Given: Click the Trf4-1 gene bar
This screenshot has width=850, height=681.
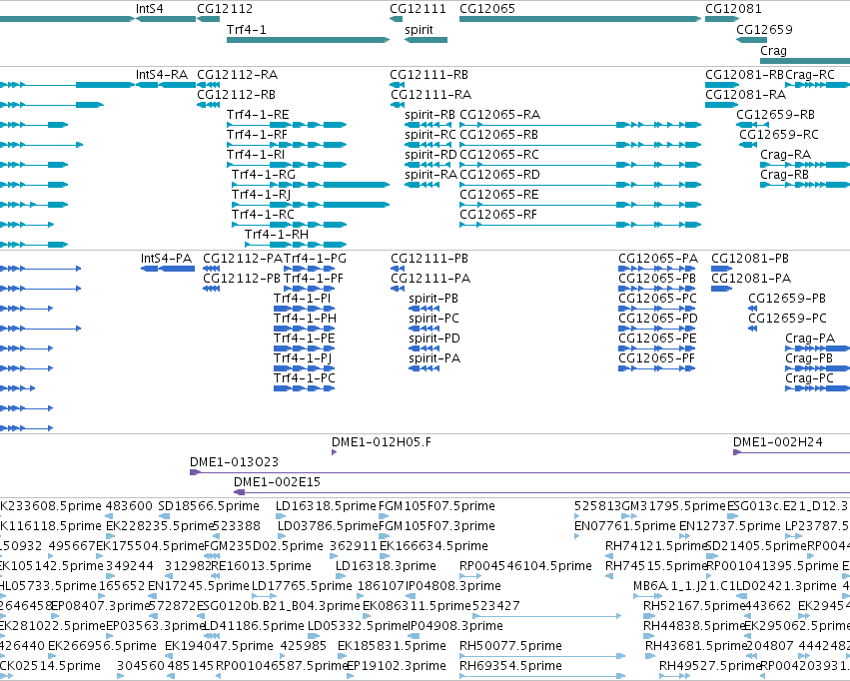Looking at the screenshot, I should tap(308, 40).
